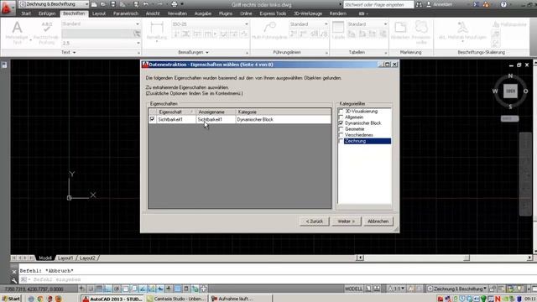Click the binoculars search icon
This screenshot has height=302, width=537.
[419, 4]
